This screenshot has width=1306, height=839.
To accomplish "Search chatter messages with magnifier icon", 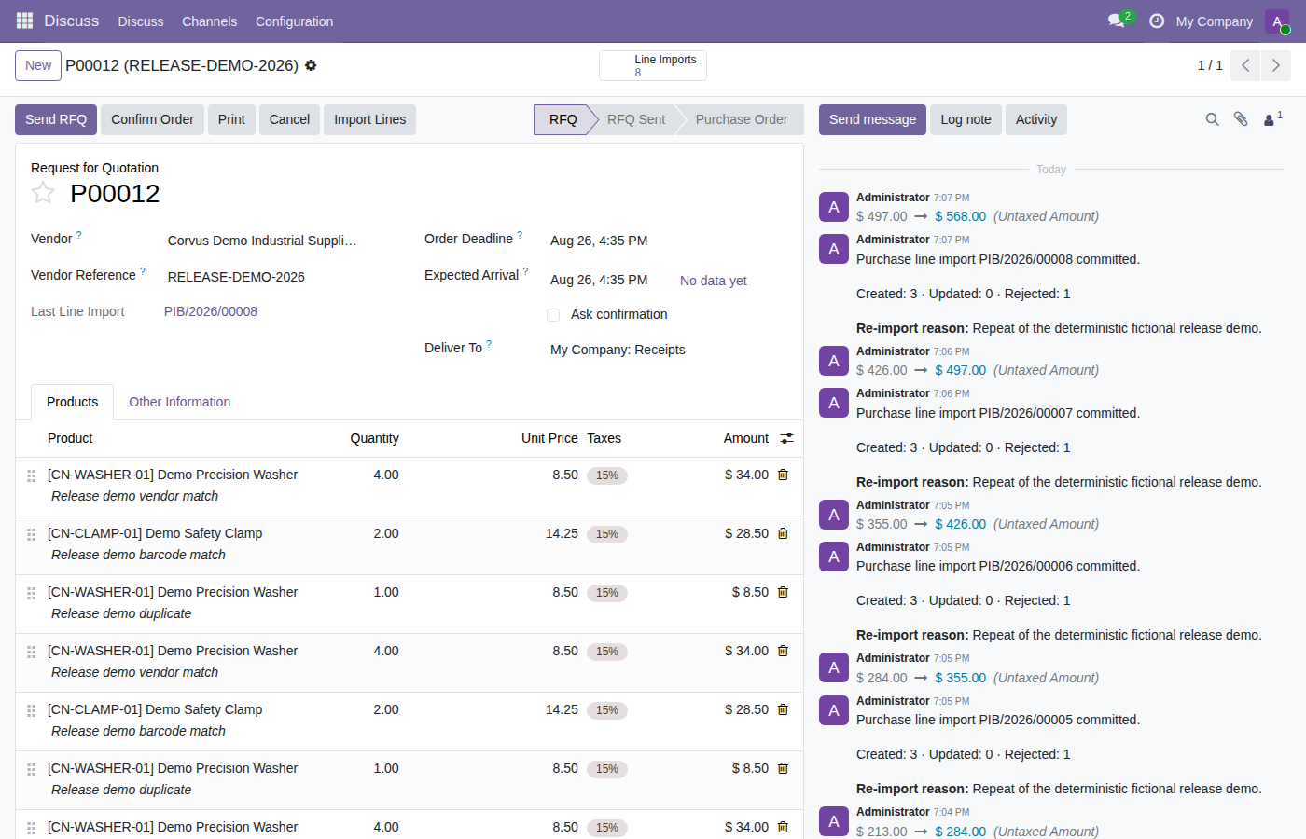I will [x=1212, y=119].
